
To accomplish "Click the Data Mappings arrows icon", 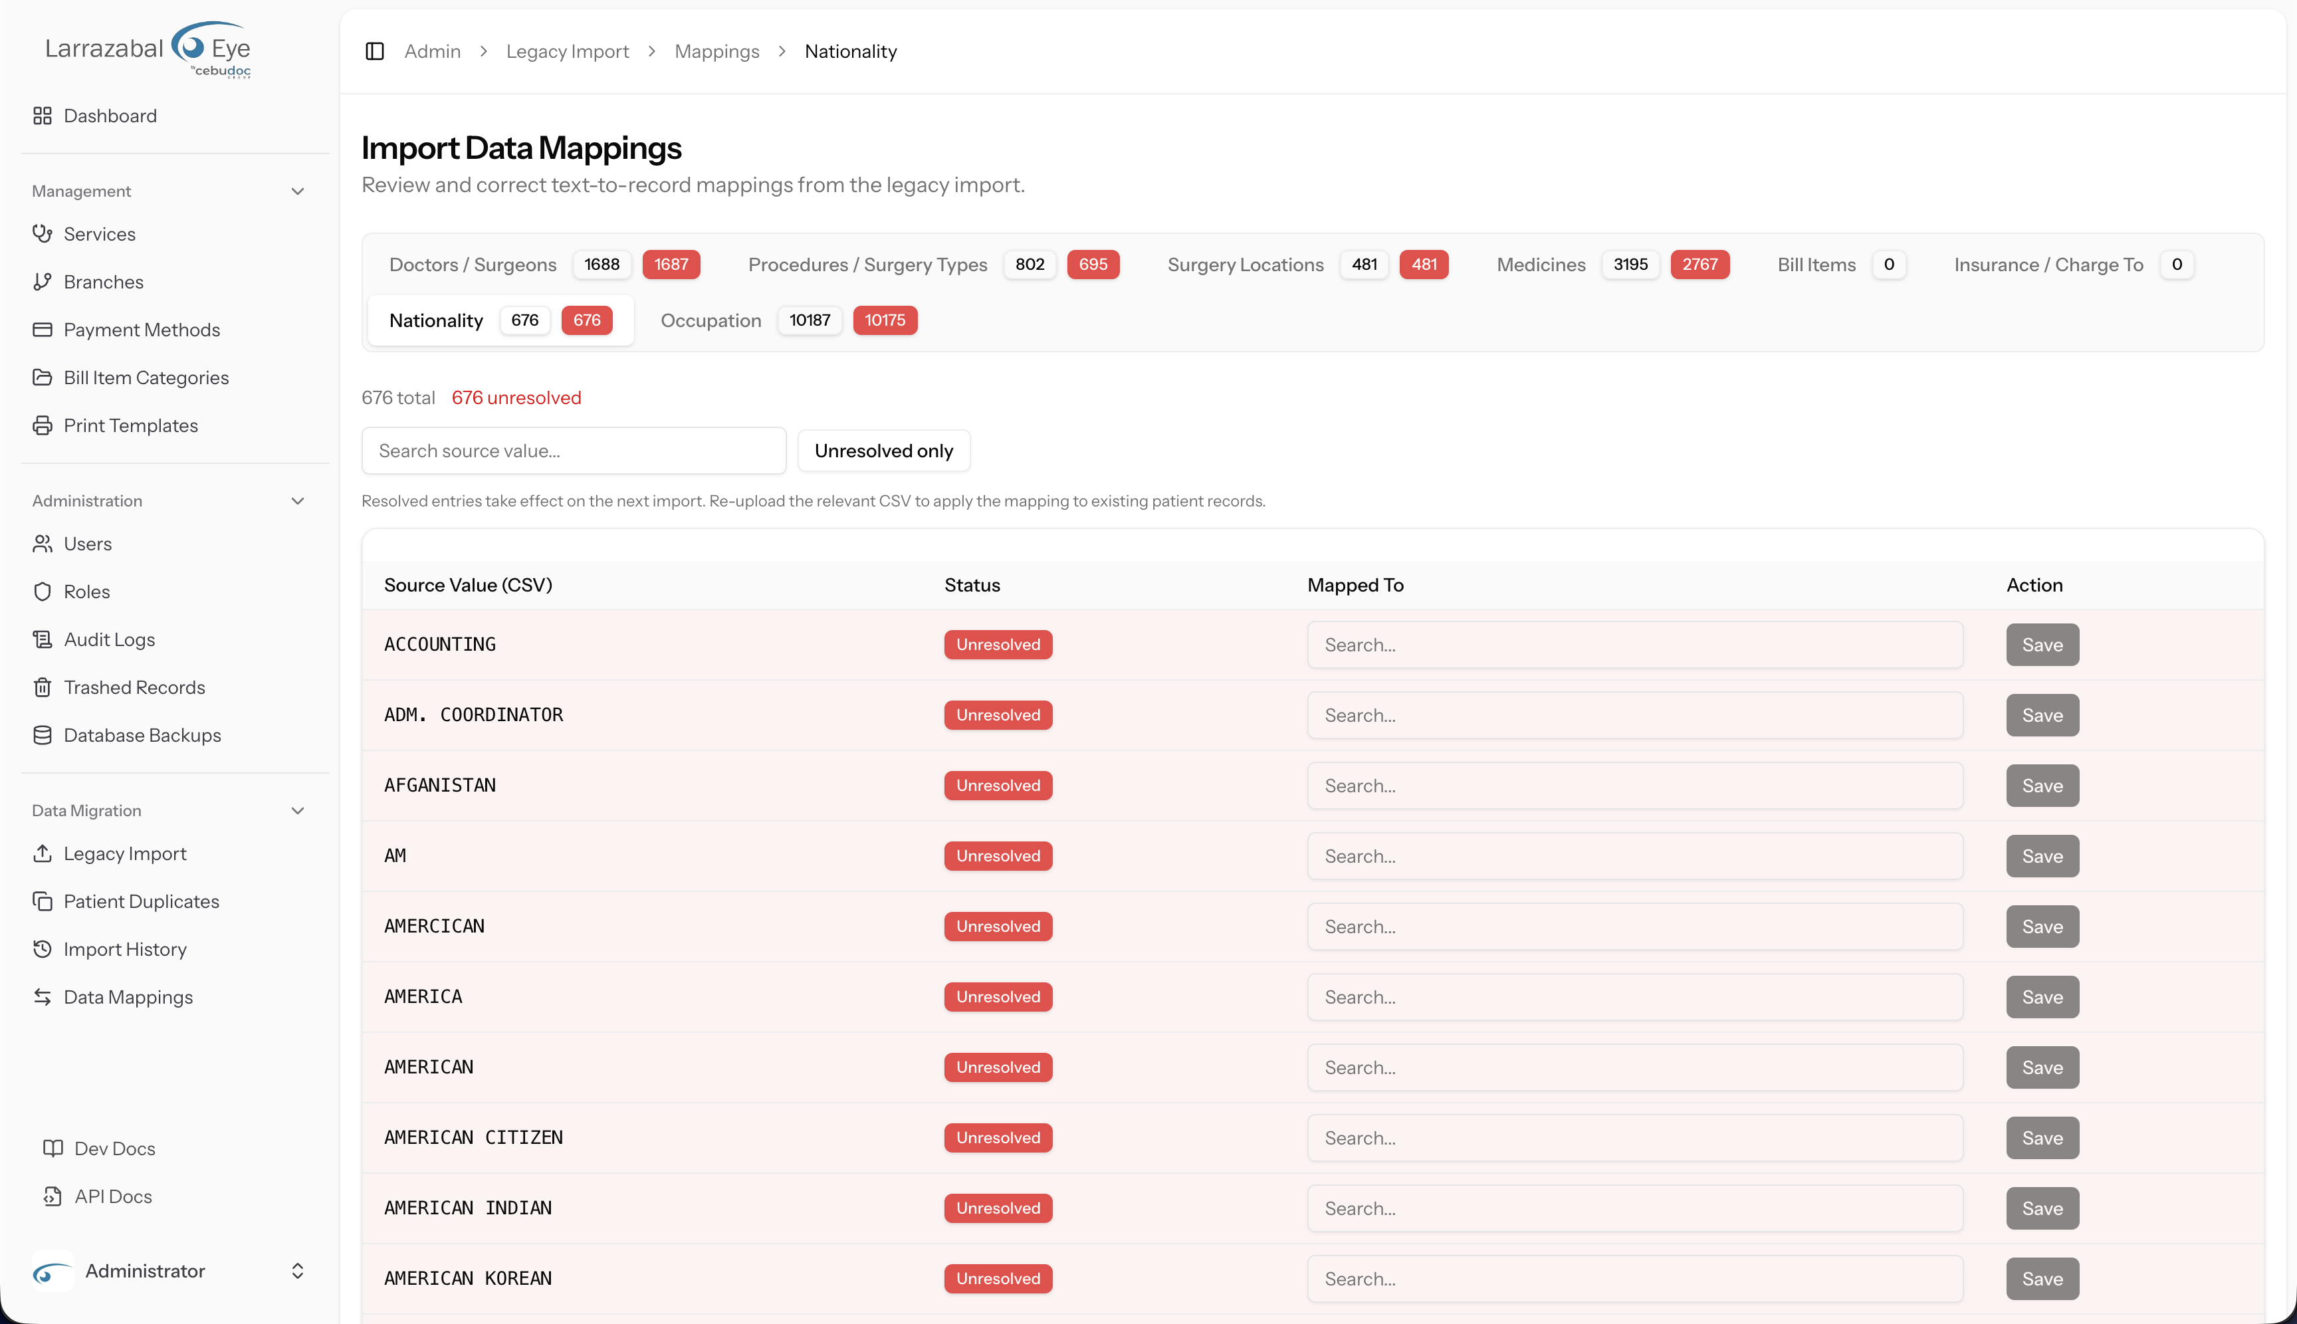I will coord(42,996).
